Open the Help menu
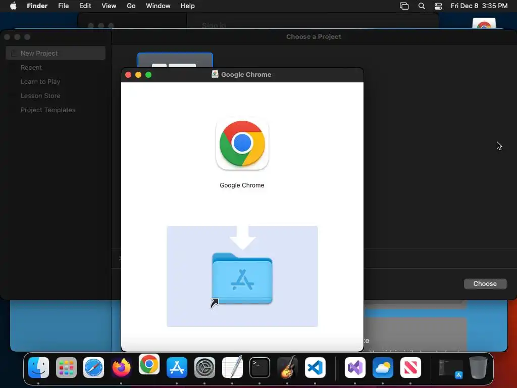 click(x=188, y=6)
